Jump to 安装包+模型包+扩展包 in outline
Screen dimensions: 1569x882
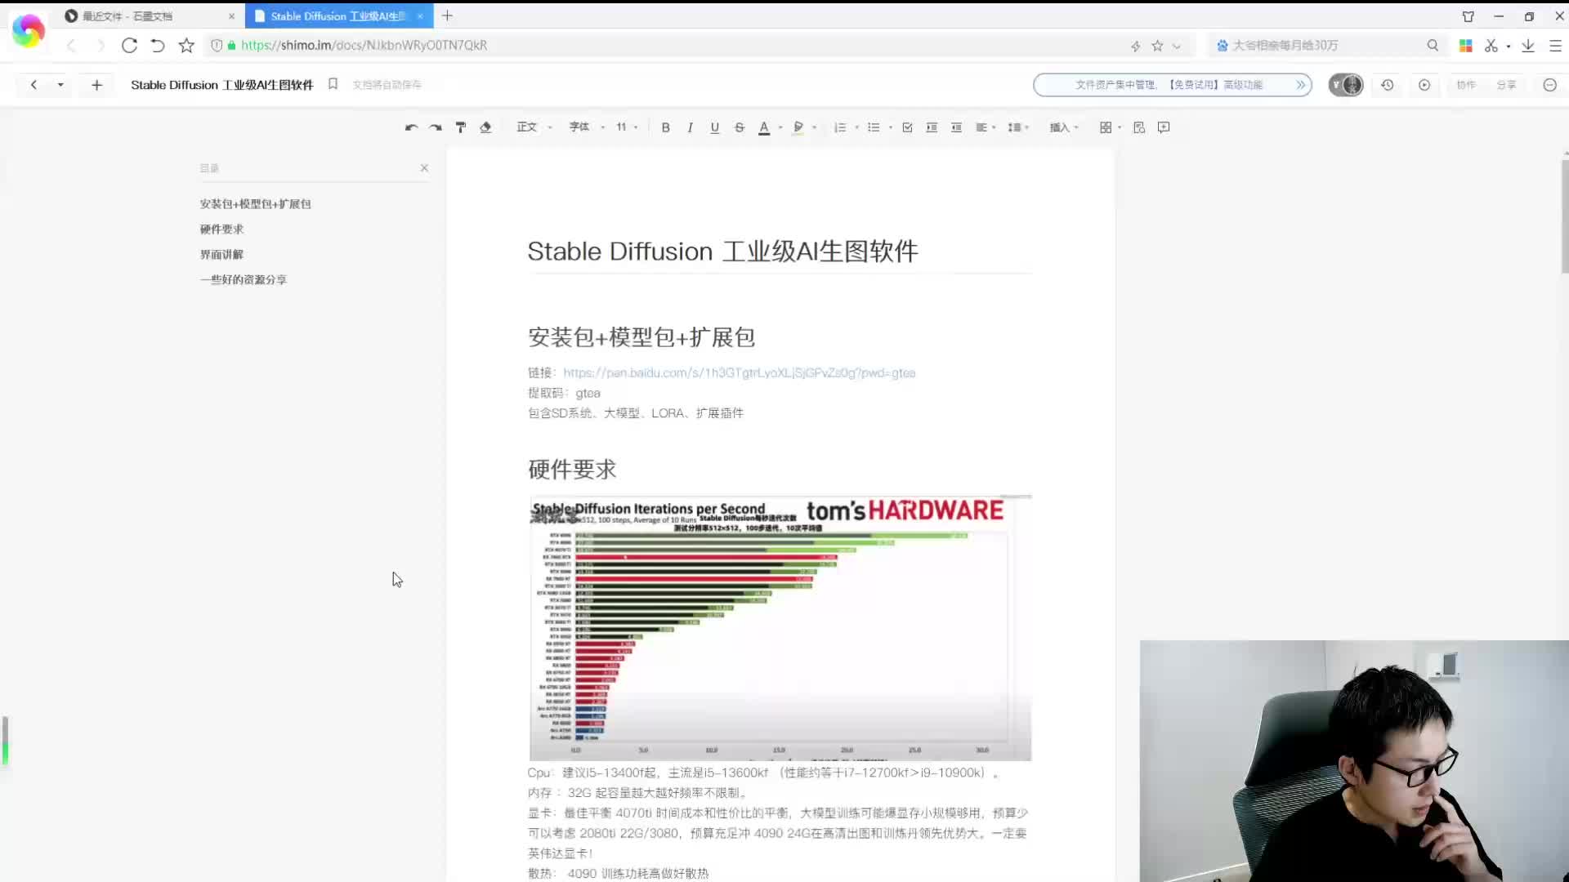pyautogui.click(x=255, y=204)
